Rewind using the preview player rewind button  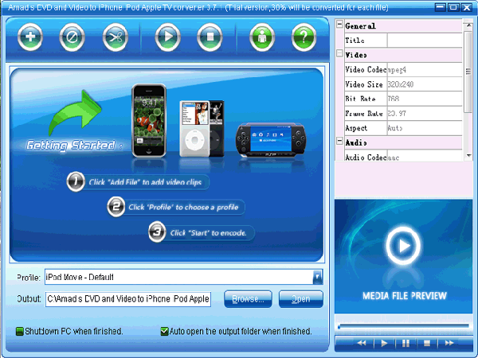[x=362, y=343]
